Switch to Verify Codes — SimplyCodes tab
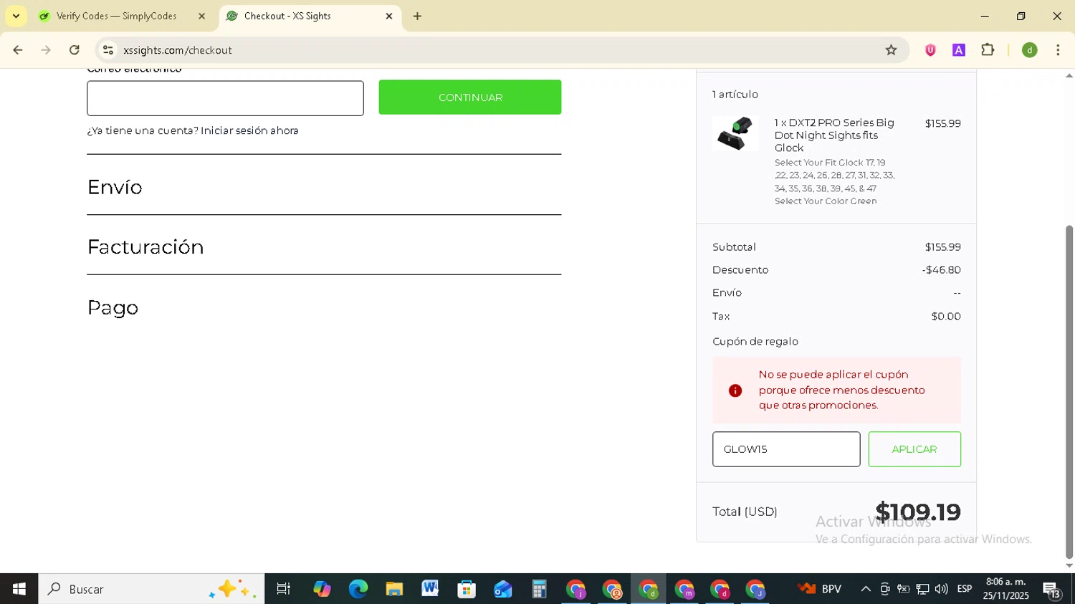The image size is (1075, 604). pyautogui.click(x=117, y=16)
